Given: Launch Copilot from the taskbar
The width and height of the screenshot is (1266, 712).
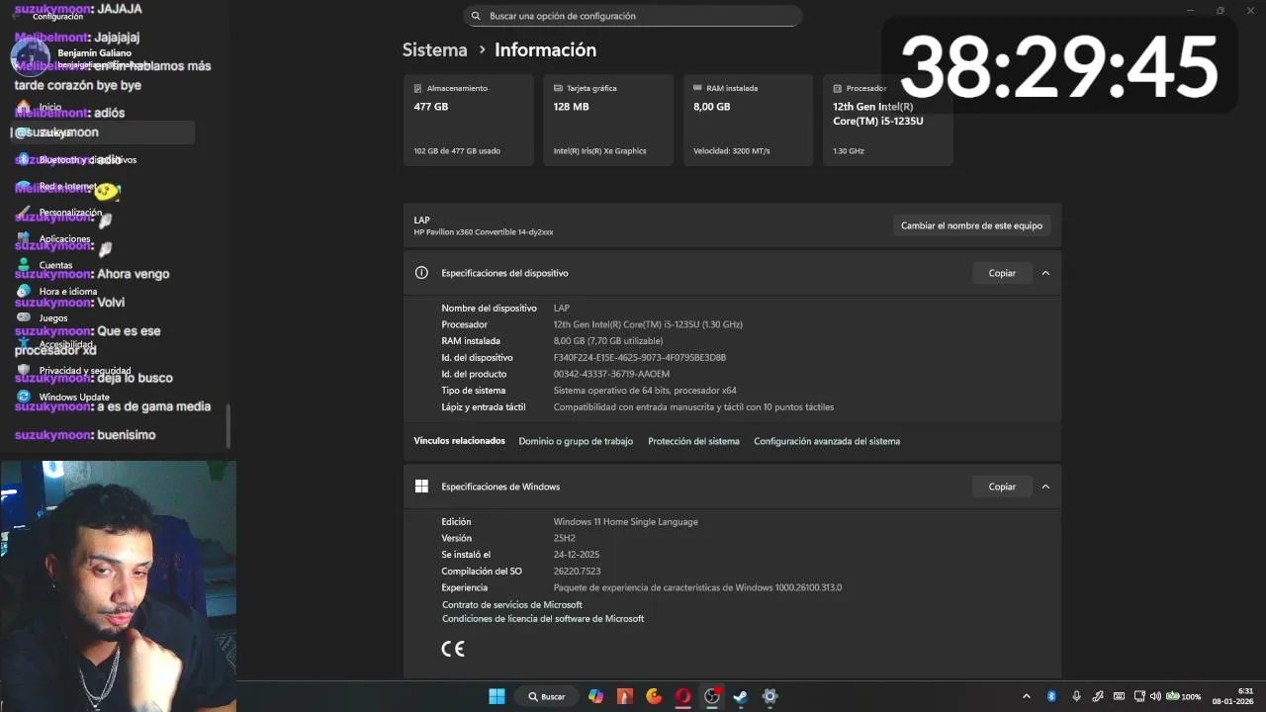Looking at the screenshot, I should pyautogui.click(x=595, y=696).
